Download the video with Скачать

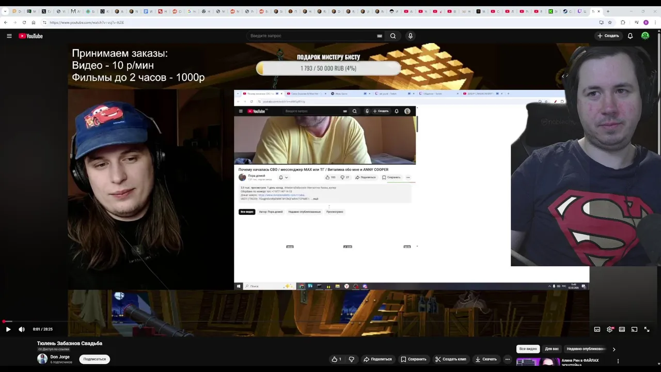[486, 359]
